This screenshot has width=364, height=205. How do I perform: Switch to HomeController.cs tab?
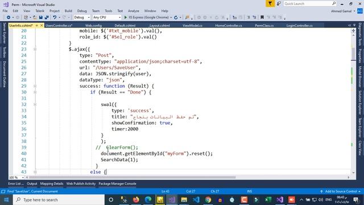229,26
